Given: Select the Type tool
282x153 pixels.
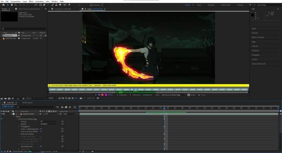Looking at the screenshot, I should pos(48,5).
